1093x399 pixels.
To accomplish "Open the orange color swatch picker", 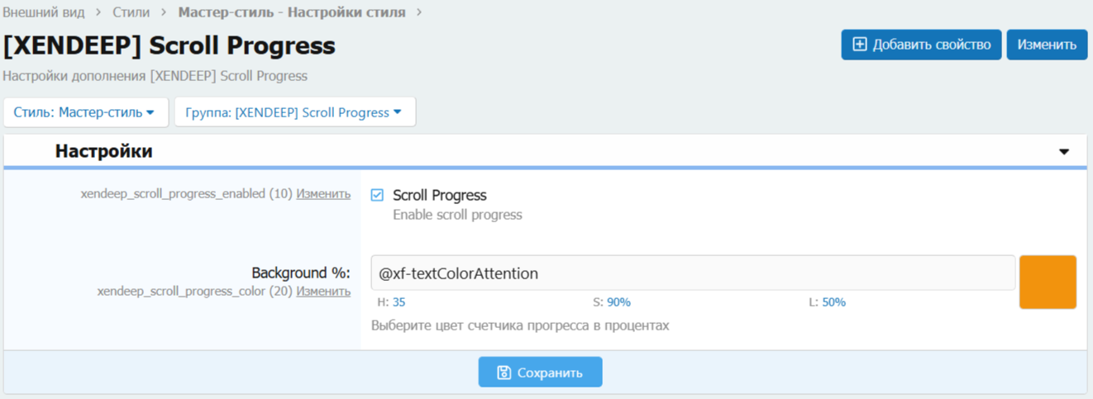I will 1048,282.
